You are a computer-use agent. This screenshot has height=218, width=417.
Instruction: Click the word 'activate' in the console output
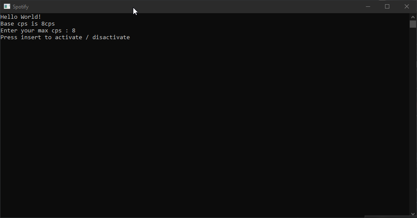69,37
